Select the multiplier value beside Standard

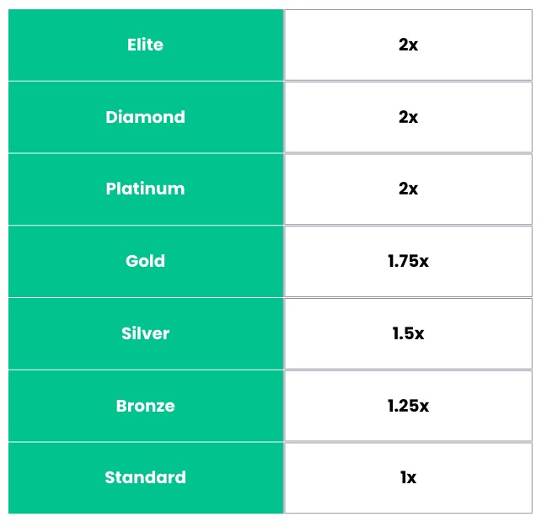[x=408, y=477]
